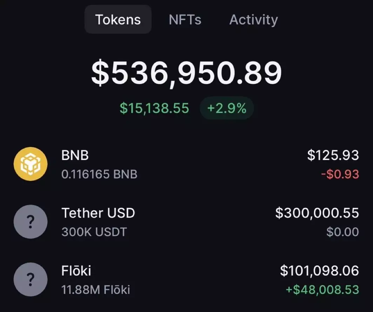
Task: Open the Tether USD token name
Action: [98, 213]
